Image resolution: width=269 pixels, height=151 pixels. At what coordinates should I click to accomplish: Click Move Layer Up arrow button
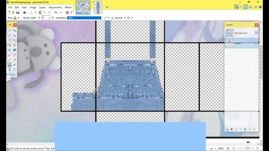coord(245,129)
